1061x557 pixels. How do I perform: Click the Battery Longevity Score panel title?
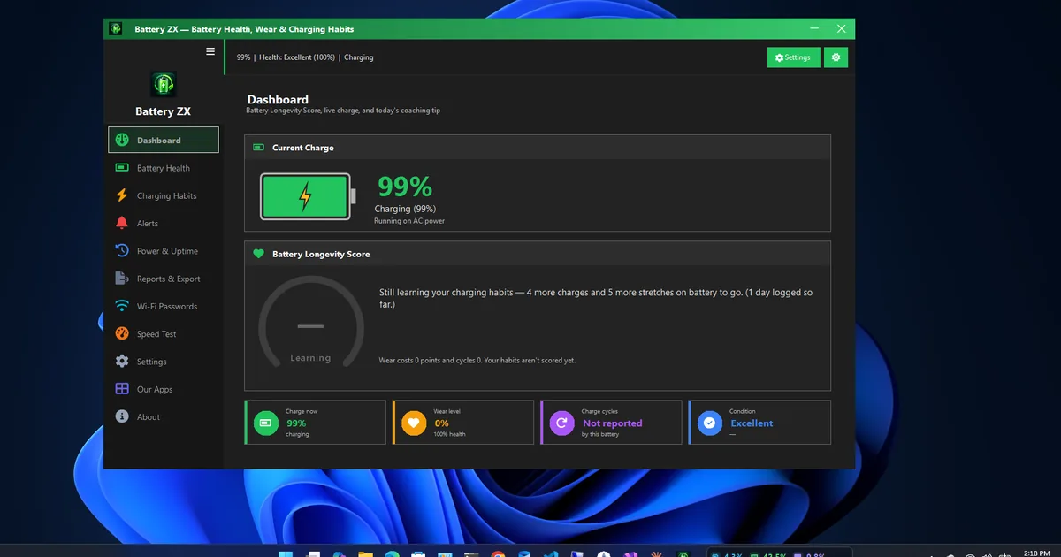(x=321, y=254)
